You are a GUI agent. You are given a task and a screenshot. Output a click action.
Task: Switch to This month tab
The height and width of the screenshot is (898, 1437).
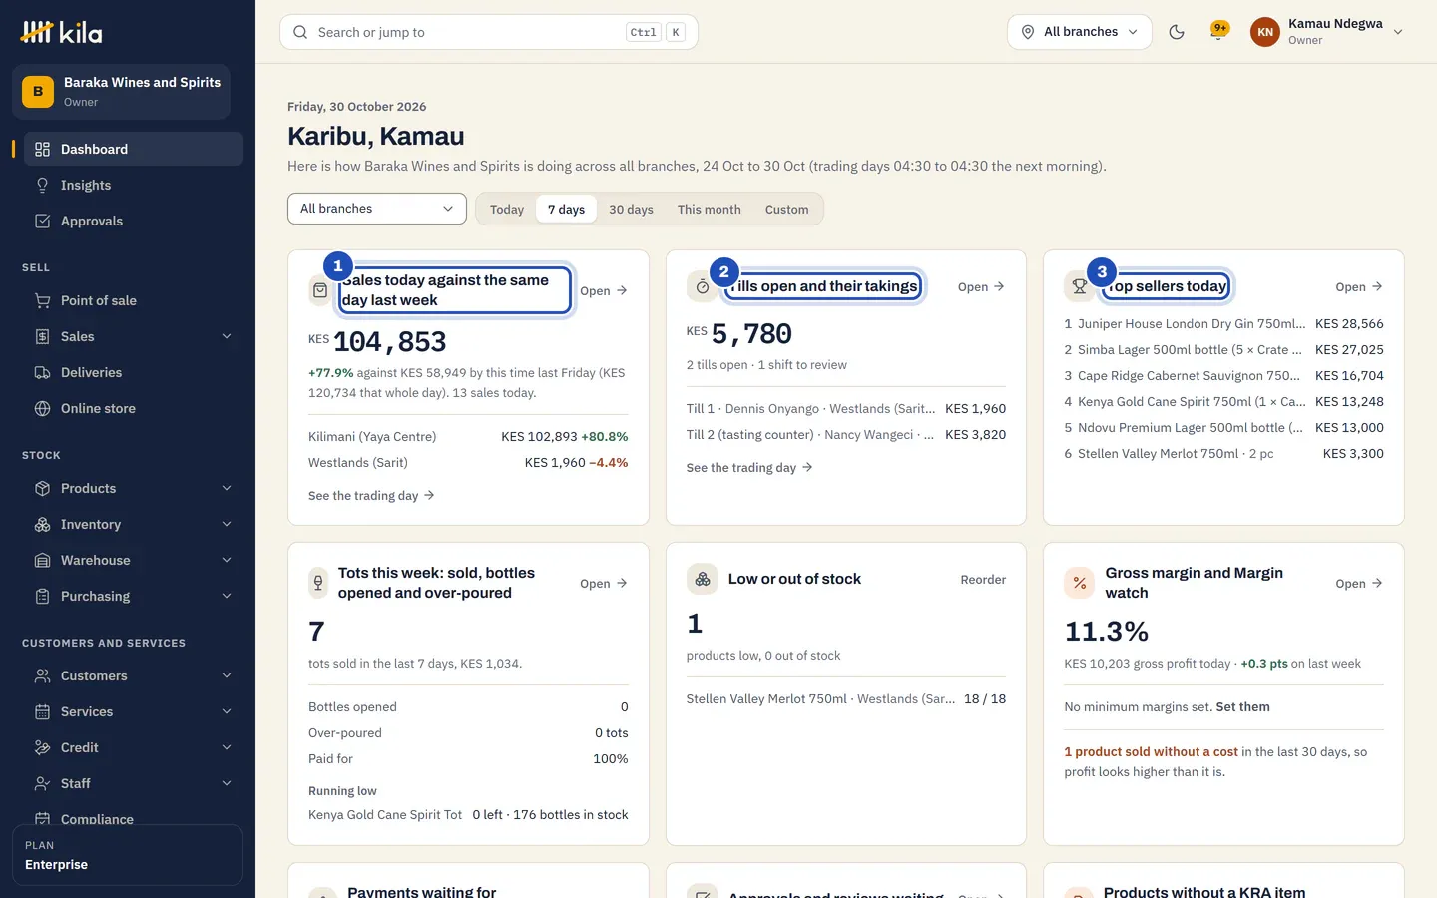710,209
